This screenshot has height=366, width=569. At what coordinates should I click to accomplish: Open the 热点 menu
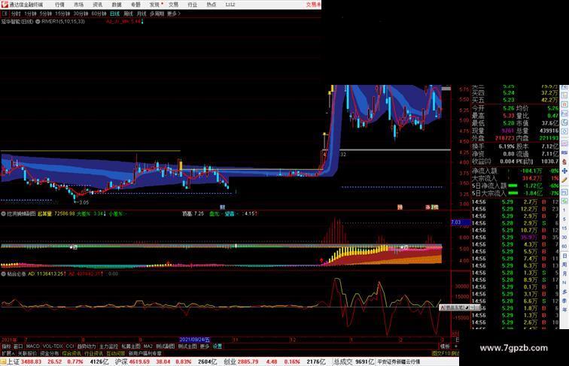[x=211, y=5]
